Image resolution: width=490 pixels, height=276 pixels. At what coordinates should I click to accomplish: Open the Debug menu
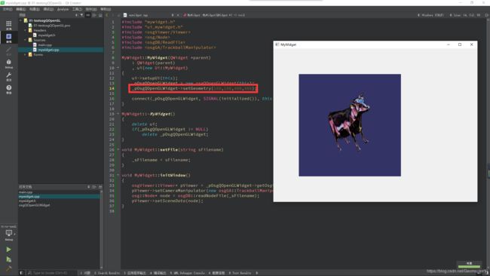[x=48, y=9]
